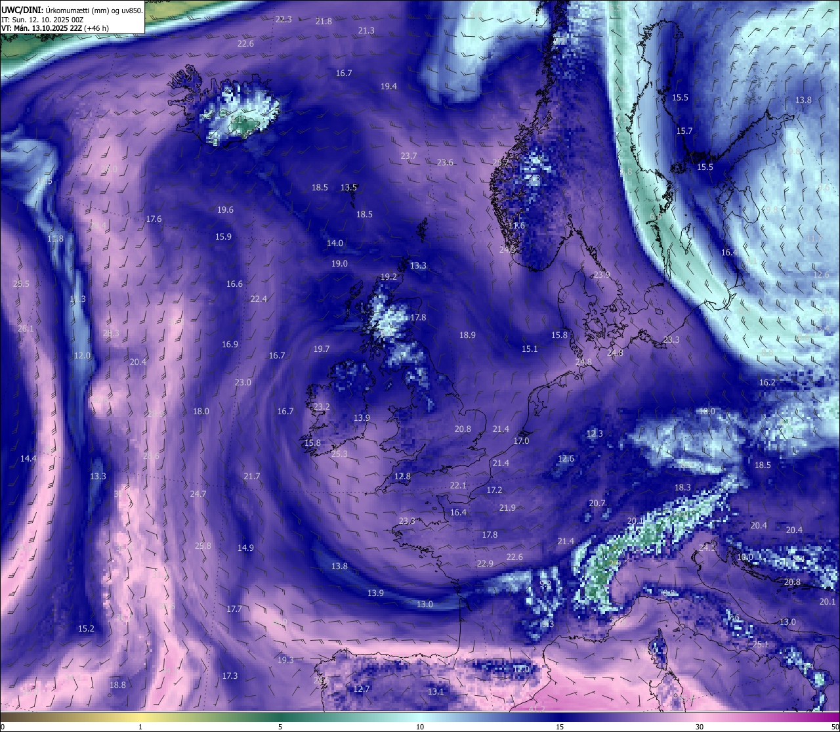Click the 15.7 value near Finland
840x732 pixels.
click(x=684, y=131)
